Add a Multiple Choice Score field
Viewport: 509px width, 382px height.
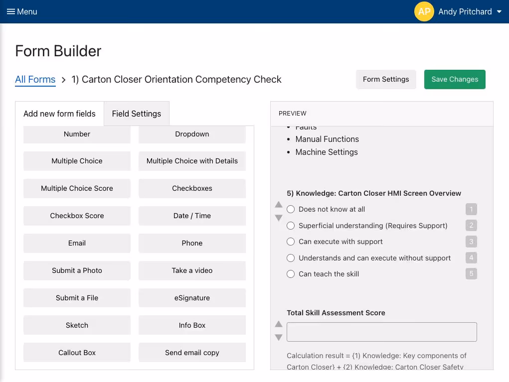click(x=77, y=188)
